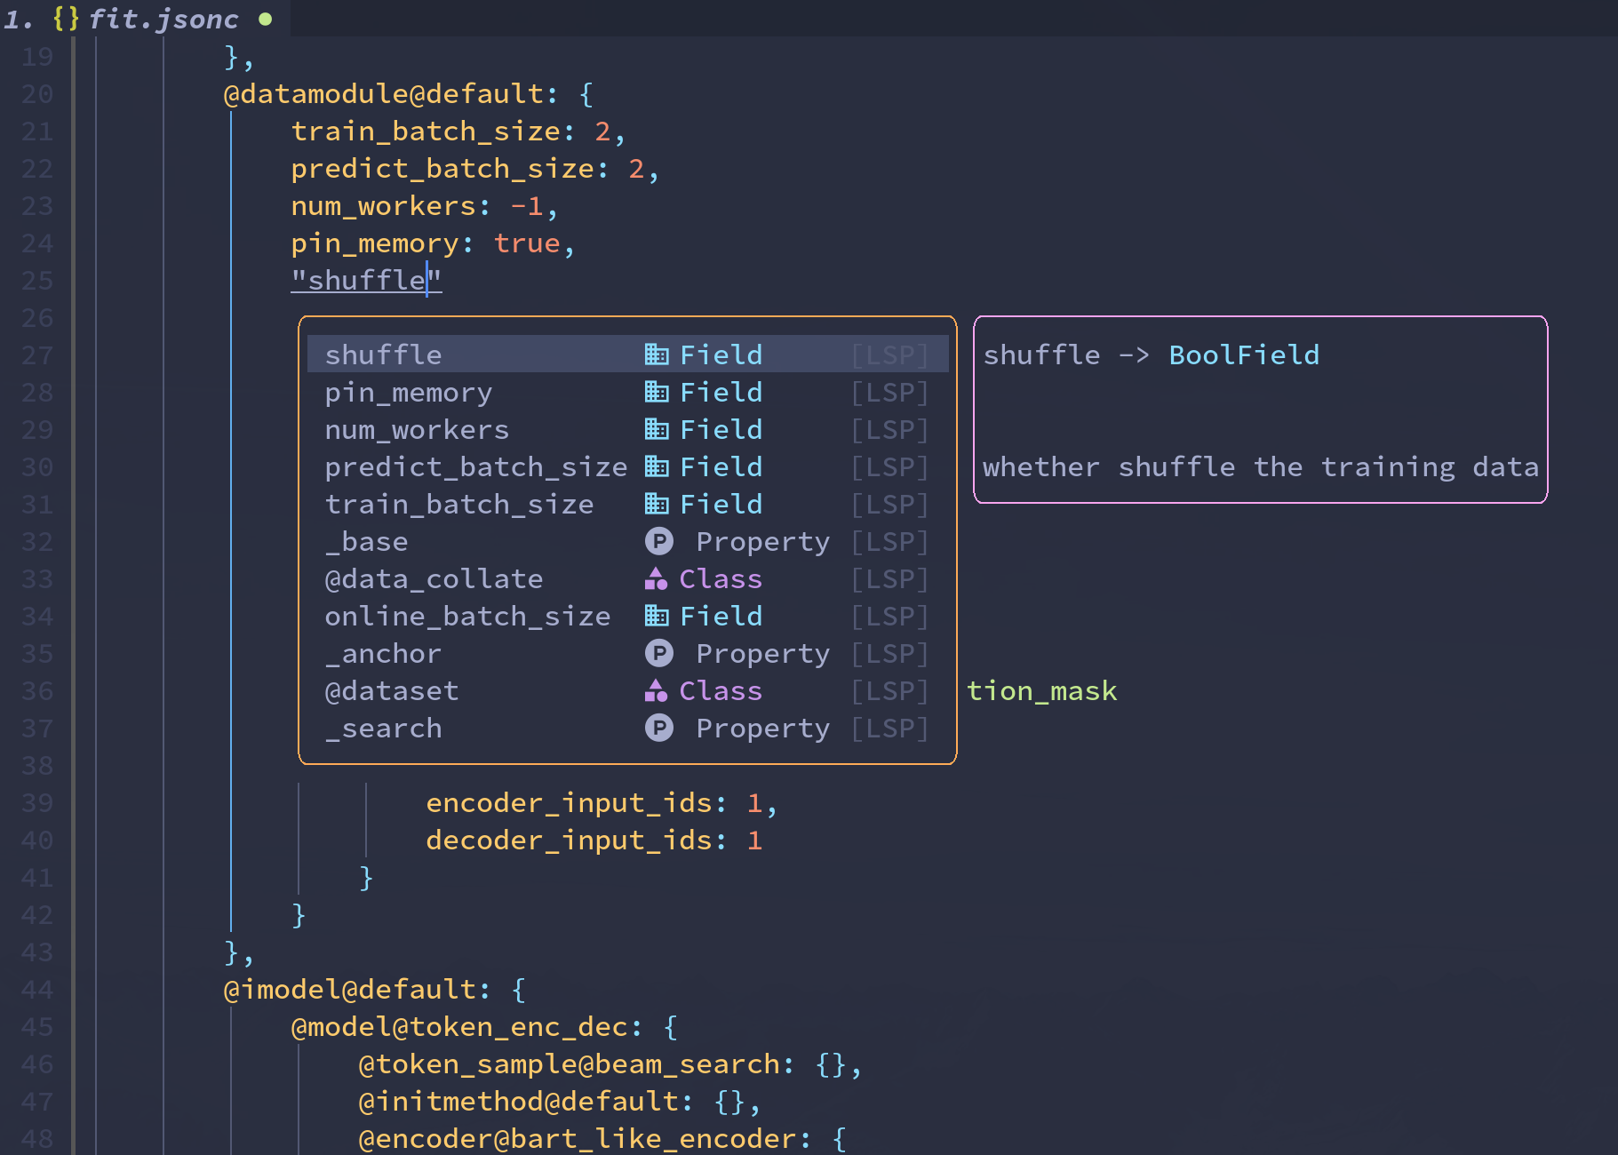Click the true value of pin_memory
Screen dimensions: 1618x1155
(x=527, y=243)
